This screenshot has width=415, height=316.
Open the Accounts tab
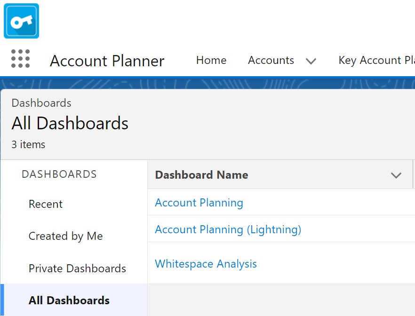coord(271,60)
